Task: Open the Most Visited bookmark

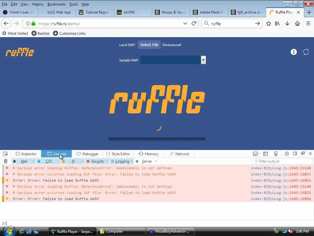Action: click(x=15, y=33)
